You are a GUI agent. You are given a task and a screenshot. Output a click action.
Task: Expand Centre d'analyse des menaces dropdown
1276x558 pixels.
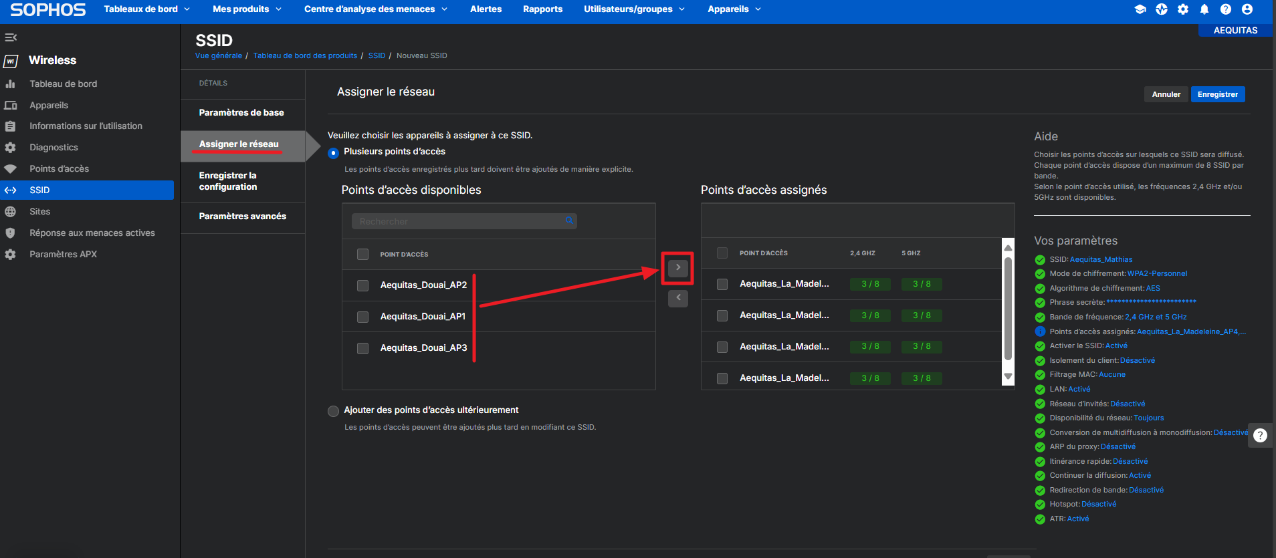[375, 9]
